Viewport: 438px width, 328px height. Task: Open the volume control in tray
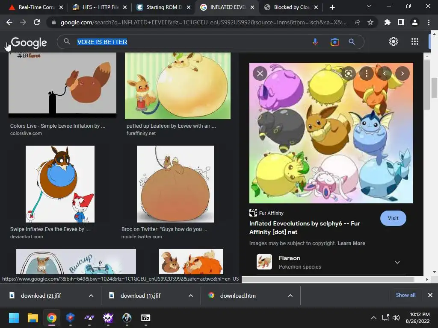tap(396, 318)
